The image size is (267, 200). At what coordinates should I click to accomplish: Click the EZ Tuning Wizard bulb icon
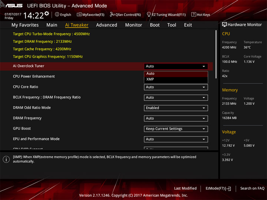pos(149,14)
